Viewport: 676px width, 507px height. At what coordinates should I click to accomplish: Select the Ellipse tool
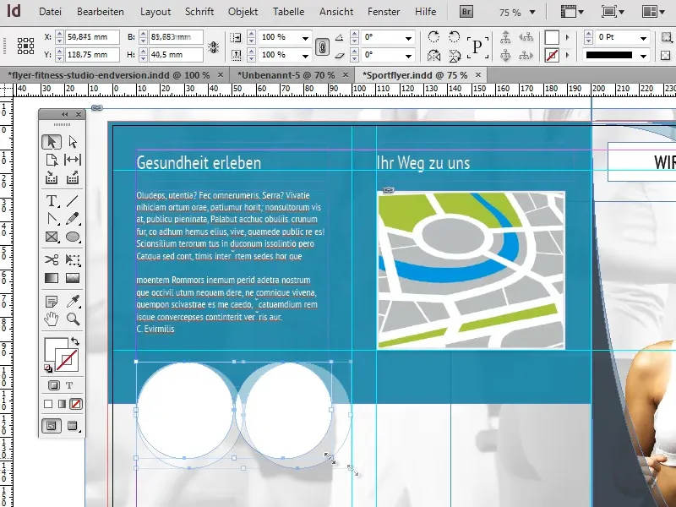click(73, 237)
